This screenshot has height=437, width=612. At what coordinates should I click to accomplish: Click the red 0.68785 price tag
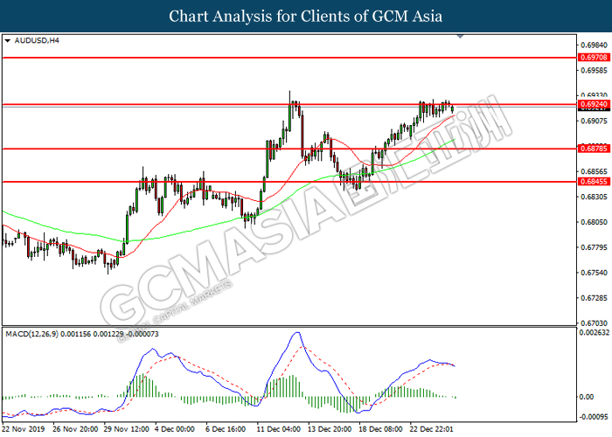pos(594,149)
